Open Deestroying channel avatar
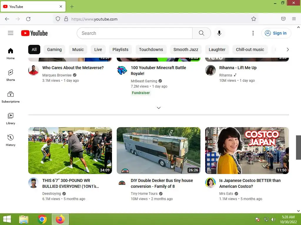The image size is (301, 225). point(34,183)
